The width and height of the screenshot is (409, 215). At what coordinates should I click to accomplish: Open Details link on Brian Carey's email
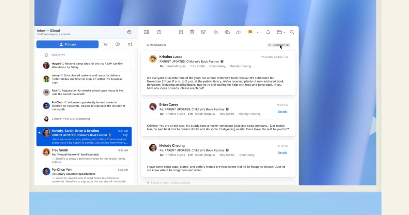[282, 112]
